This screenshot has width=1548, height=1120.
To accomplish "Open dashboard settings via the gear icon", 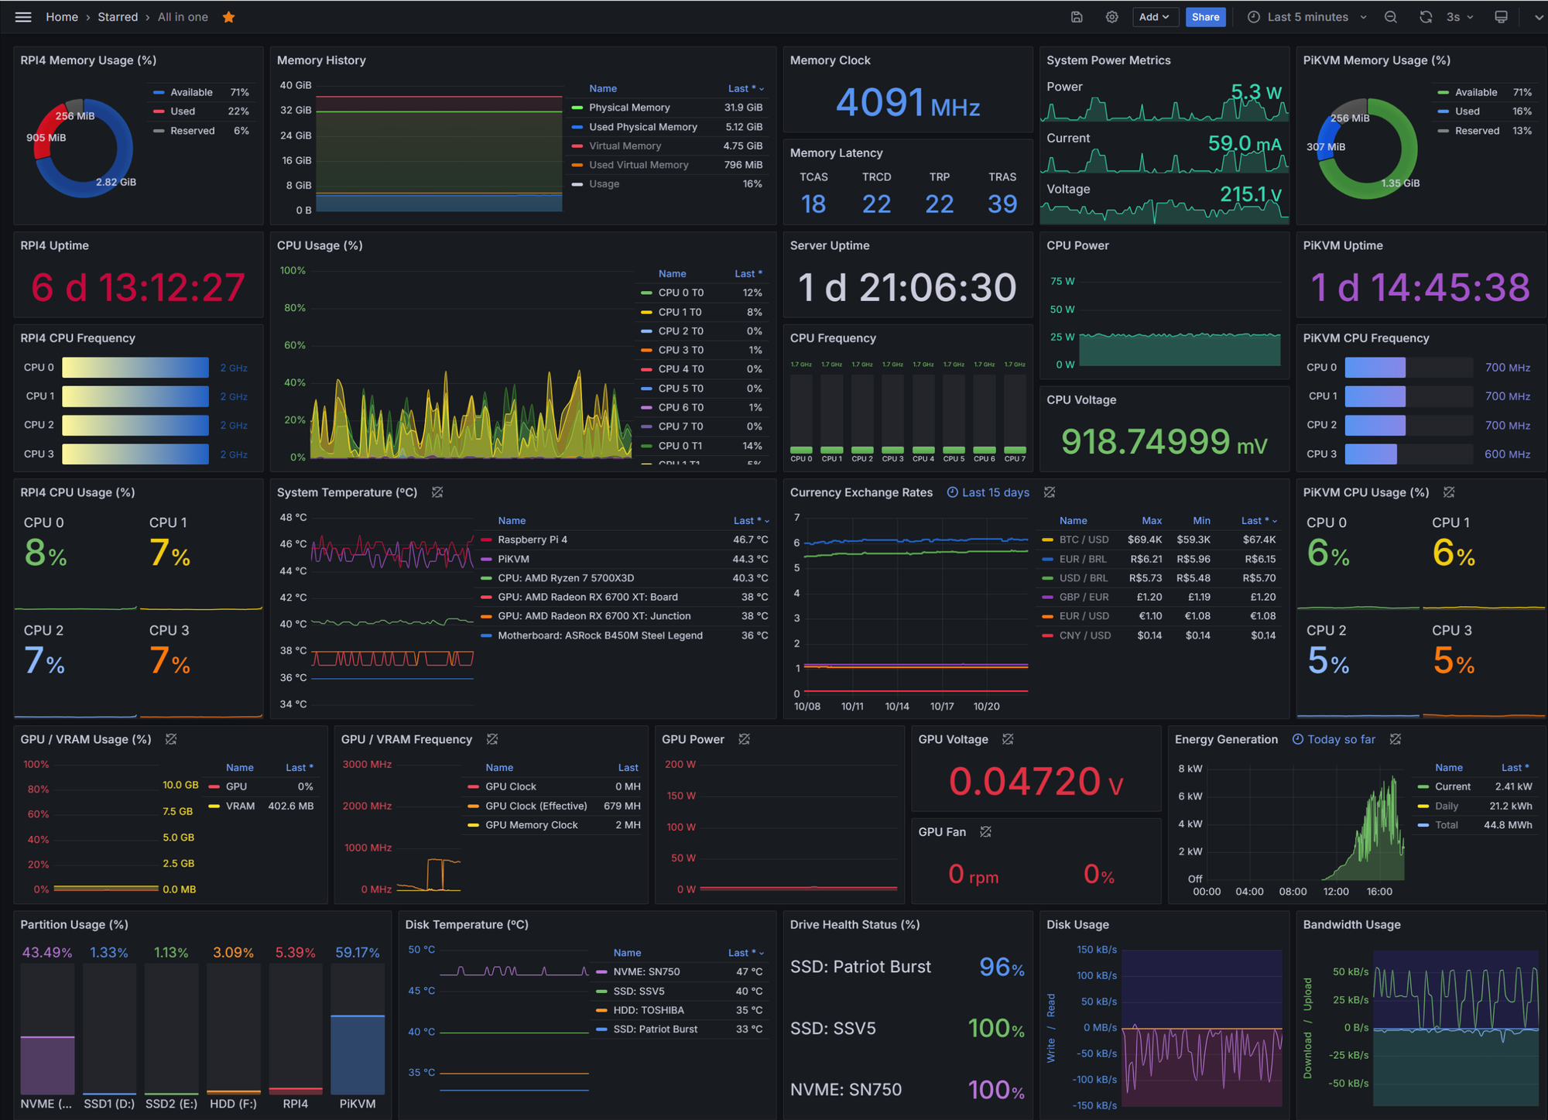I will (1111, 16).
